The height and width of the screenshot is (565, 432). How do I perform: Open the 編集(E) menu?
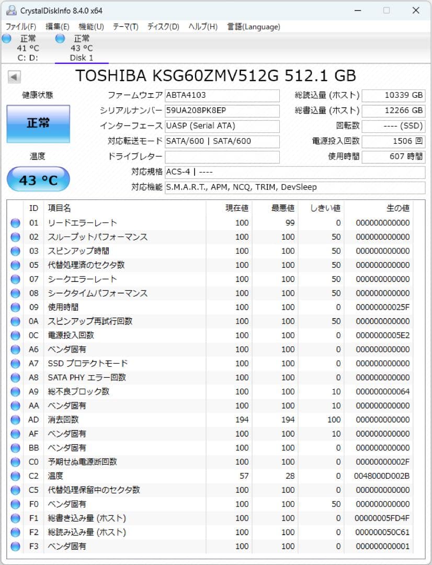[58, 27]
